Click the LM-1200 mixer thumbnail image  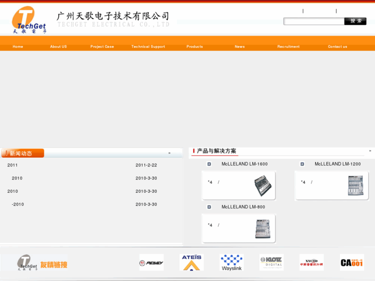point(355,185)
